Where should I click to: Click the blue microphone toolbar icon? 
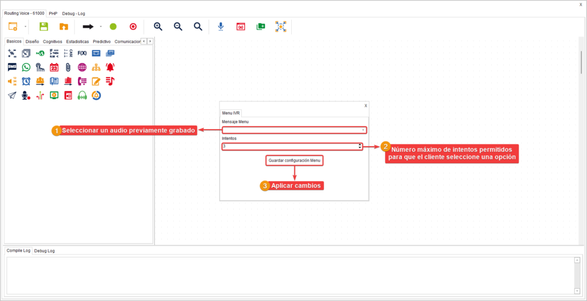pos(221,26)
